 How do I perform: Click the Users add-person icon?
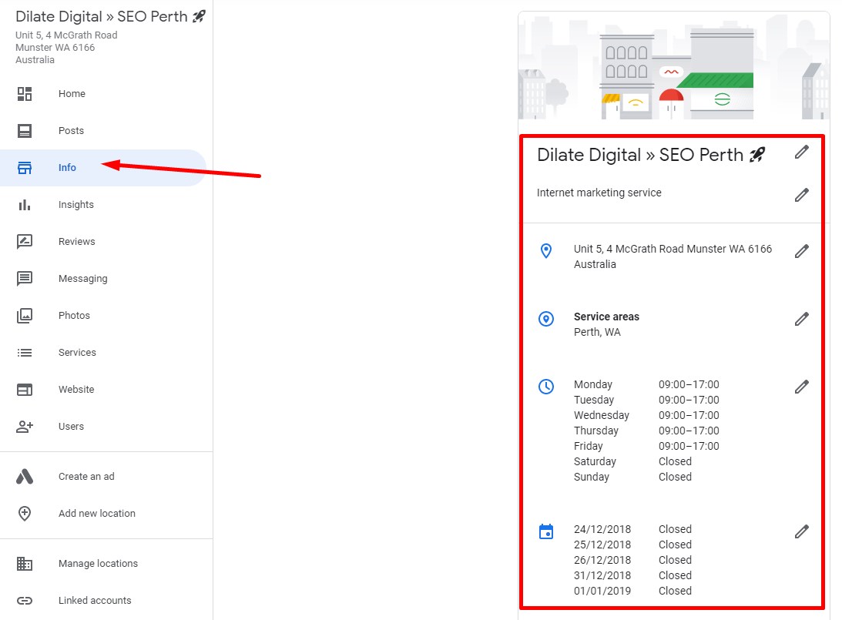point(25,427)
